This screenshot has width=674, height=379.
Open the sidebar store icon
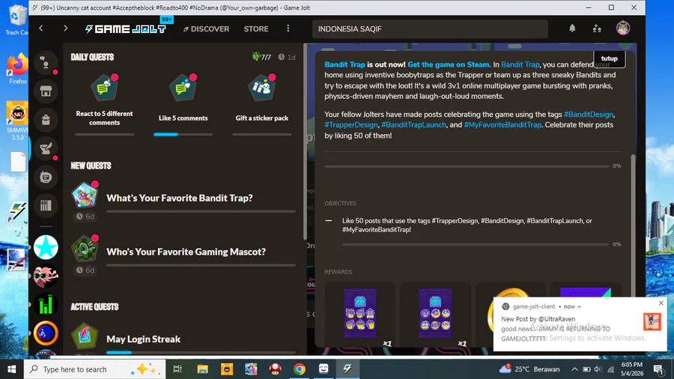tap(46, 91)
